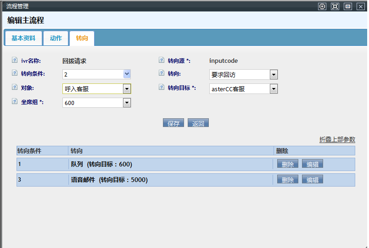Viewport: 369px width, 248px height.
Task: Click the 返回 button
Action: [x=198, y=123]
